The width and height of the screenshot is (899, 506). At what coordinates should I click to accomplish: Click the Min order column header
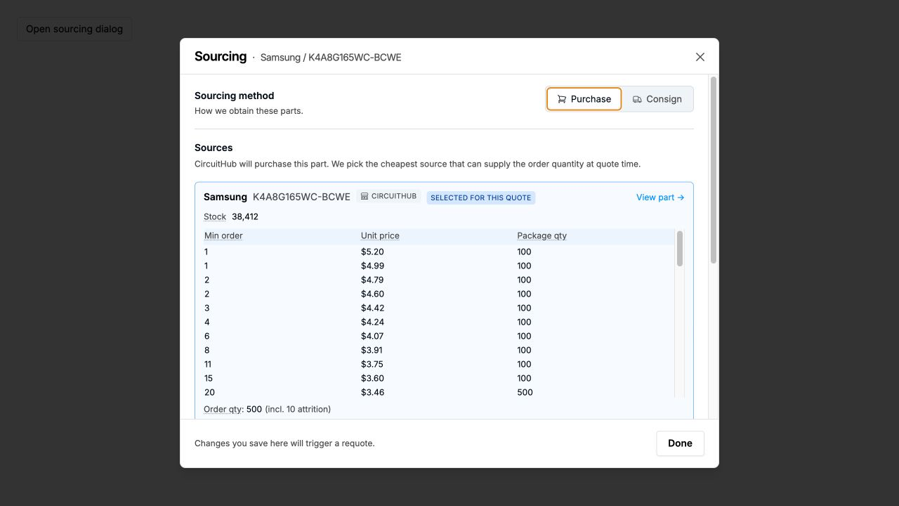(223, 235)
